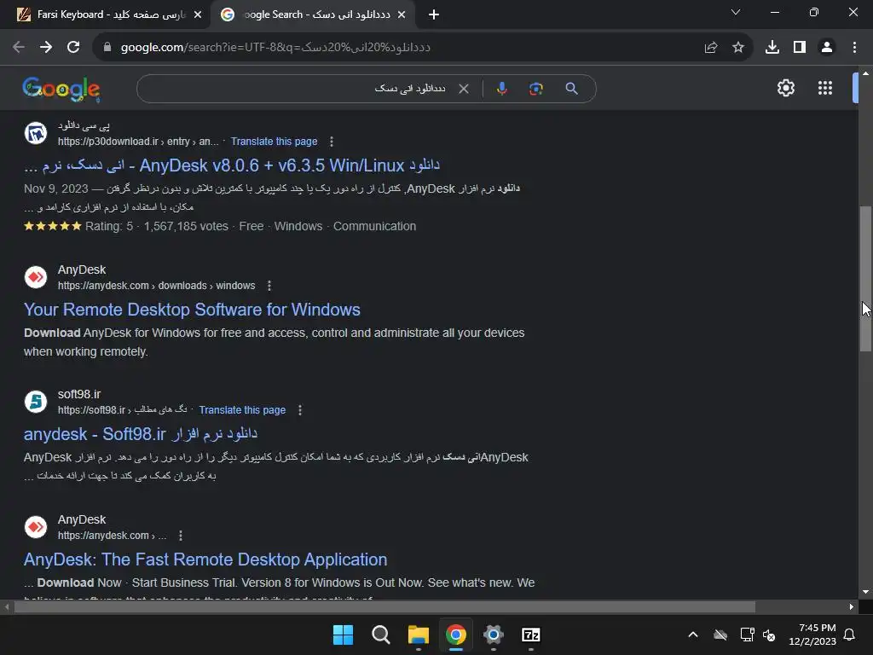The width and height of the screenshot is (873, 655).
Task: Open AnyDesk v8.0.6 Win/Linux result
Action: [x=232, y=165]
